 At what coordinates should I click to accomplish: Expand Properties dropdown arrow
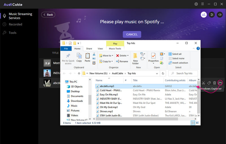153,63
